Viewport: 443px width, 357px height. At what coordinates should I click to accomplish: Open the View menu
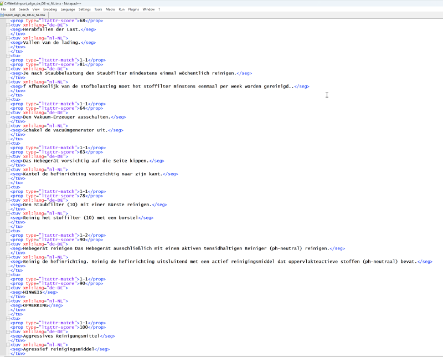pyautogui.click(x=36, y=9)
